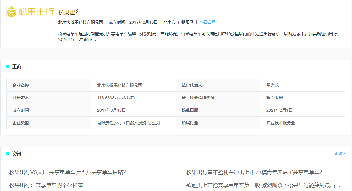Click 北京市 city text in the header
352x191 pixels.
point(169,22)
